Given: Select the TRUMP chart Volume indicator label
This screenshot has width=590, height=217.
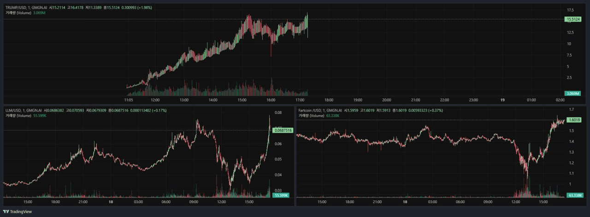Looking at the screenshot, I should coord(18,13).
